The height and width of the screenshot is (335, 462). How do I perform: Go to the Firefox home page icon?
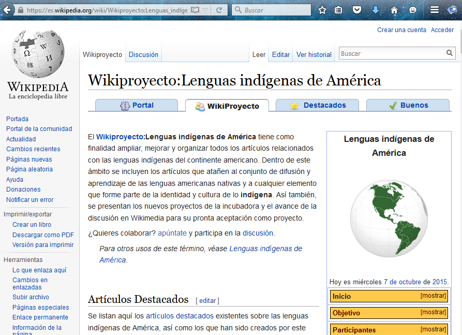pyautogui.click(x=394, y=10)
